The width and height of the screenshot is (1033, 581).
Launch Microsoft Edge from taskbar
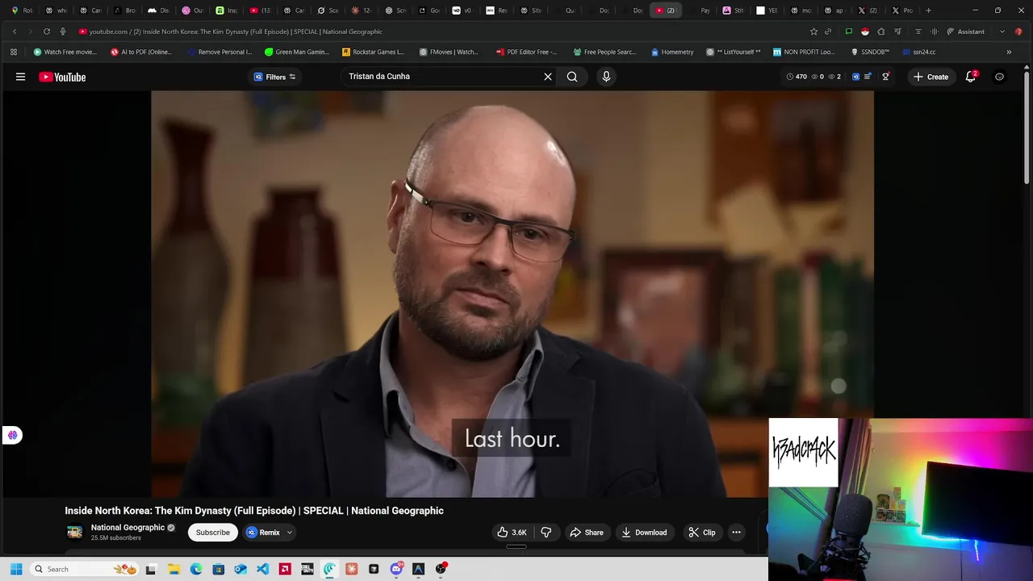196,569
